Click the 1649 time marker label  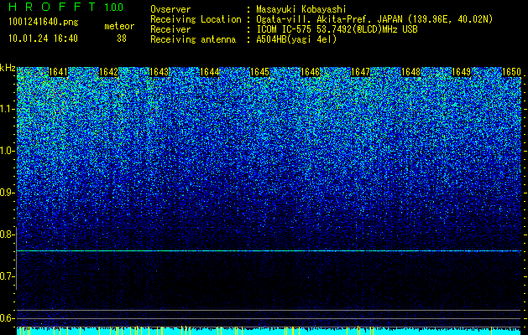(x=461, y=72)
